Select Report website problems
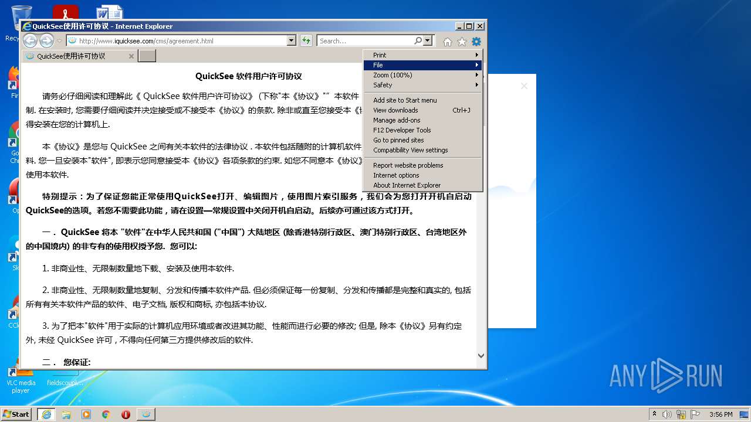Viewport: 751px width, 422px height. click(x=423, y=165)
